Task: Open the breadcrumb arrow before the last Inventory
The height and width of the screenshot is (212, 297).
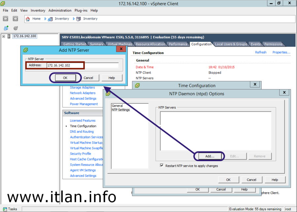Action: click(x=74, y=19)
